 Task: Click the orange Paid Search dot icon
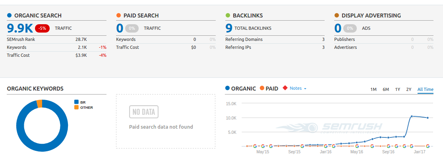(x=118, y=15)
